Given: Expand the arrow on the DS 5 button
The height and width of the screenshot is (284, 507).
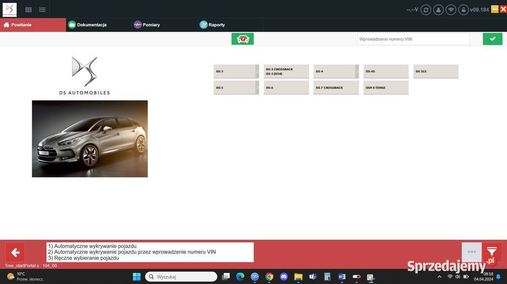Looking at the screenshot, I should (257, 87).
